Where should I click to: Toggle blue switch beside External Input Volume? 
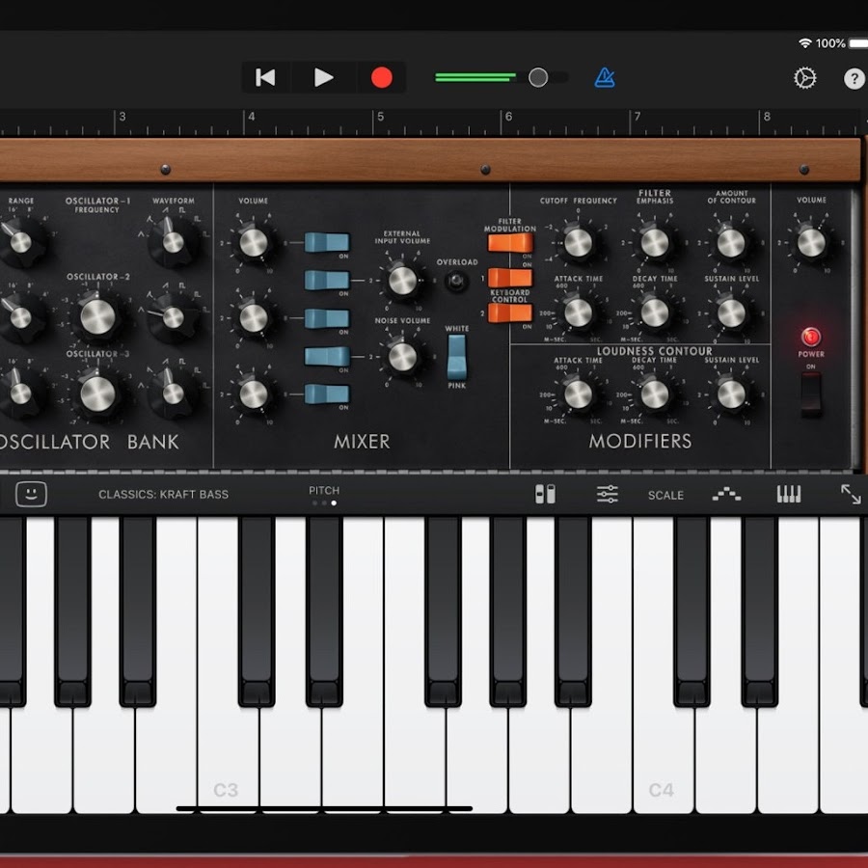(x=327, y=280)
